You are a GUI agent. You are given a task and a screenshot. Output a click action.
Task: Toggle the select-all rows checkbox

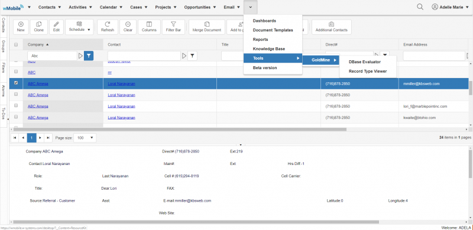click(16, 44)
